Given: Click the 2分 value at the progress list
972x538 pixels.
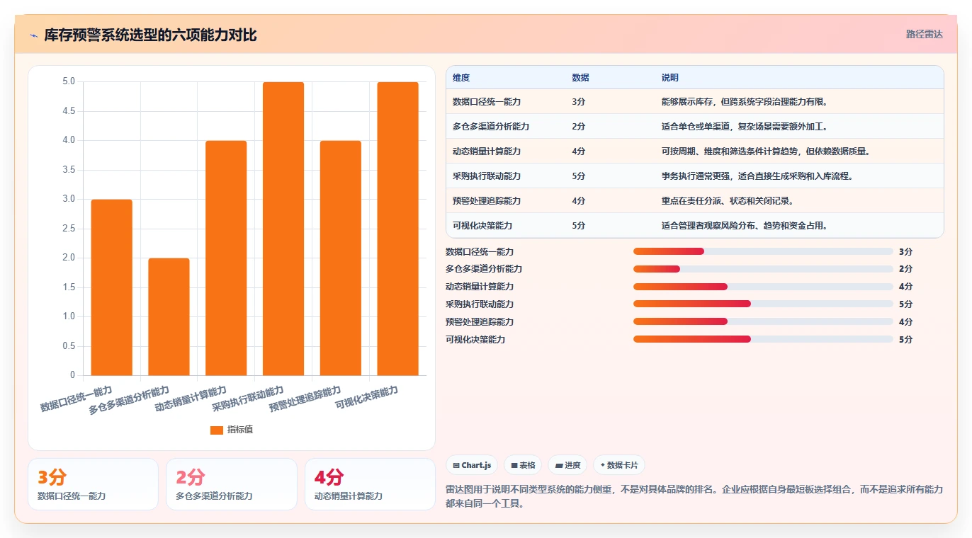Looking at the screenshot, I should coord(905,269).
